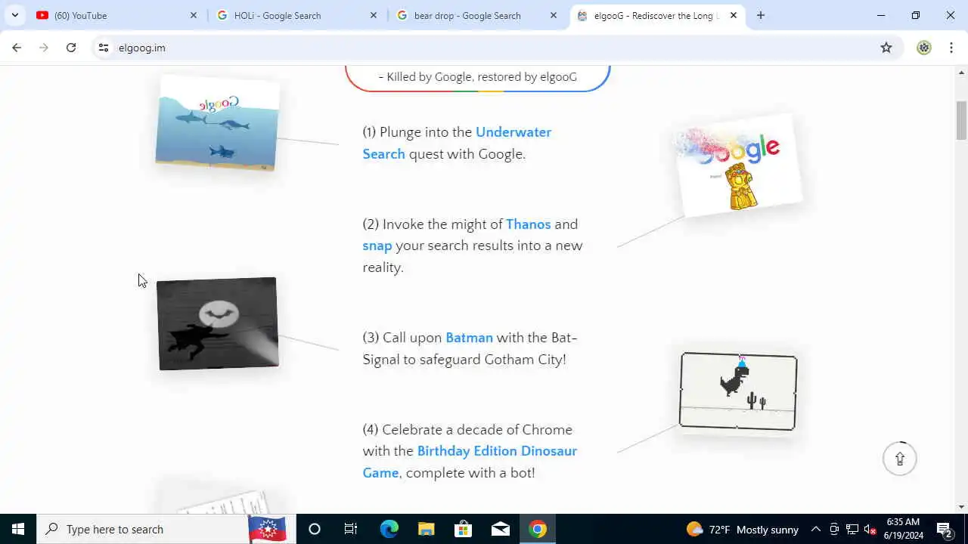
Task: Go back to the previous page
Action: pyautogui.click(x=17, y=48)
